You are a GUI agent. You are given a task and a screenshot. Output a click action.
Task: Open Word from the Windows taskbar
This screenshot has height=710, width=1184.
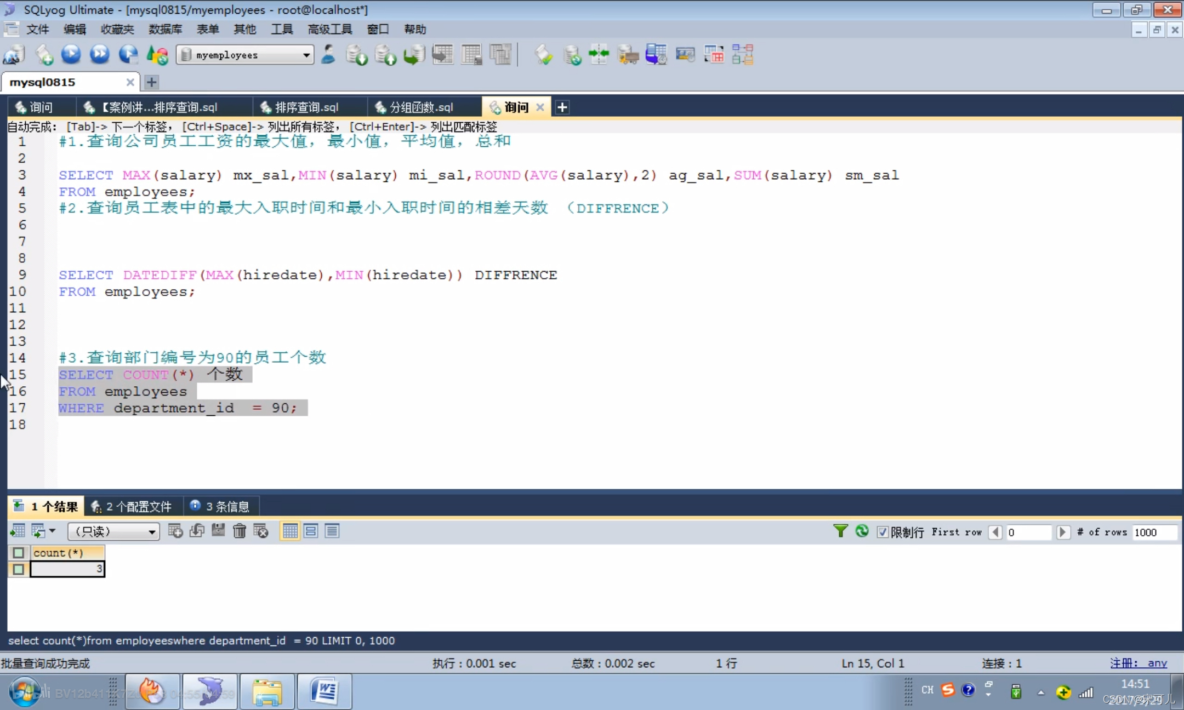coord(324,691)
